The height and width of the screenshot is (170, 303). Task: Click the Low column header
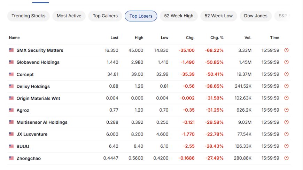(164, 38)
